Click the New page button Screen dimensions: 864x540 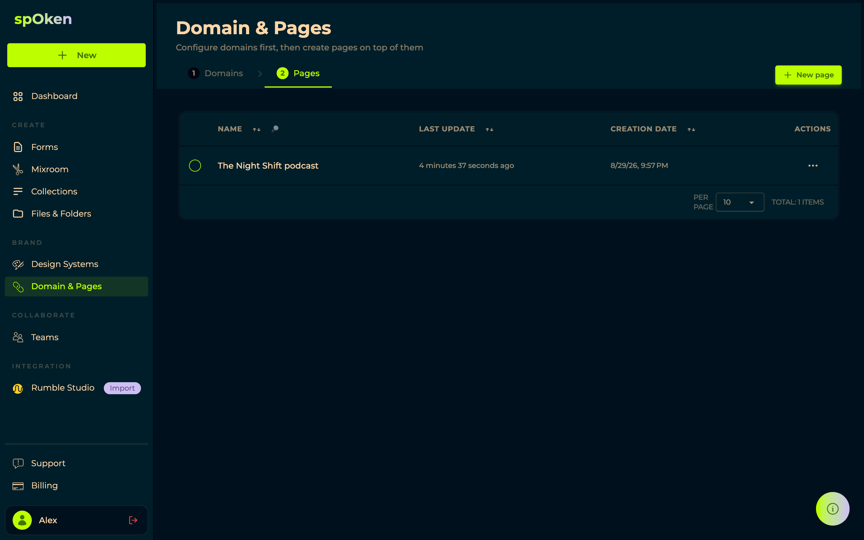tap(808, 75)
